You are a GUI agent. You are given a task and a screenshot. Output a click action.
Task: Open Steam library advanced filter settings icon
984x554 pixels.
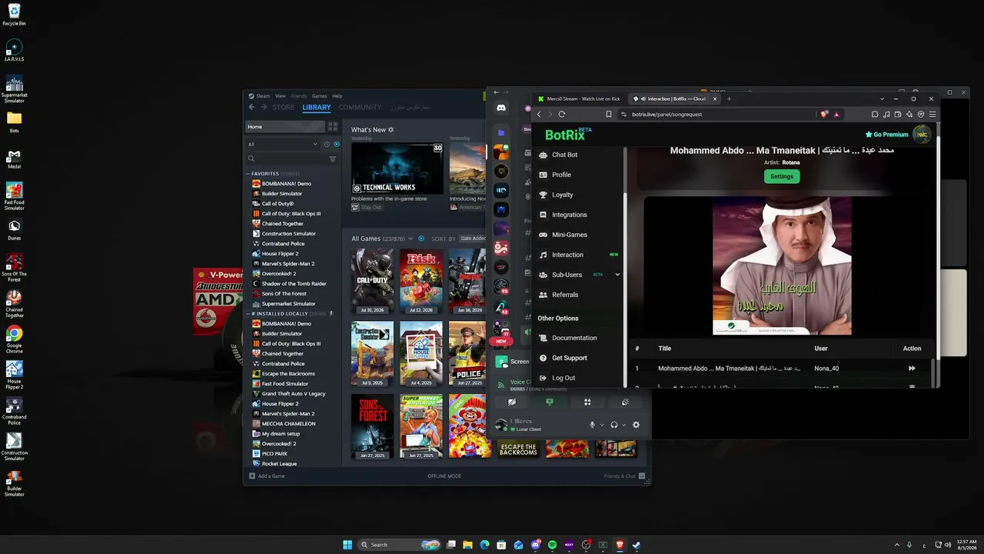(x=333, y=159)
